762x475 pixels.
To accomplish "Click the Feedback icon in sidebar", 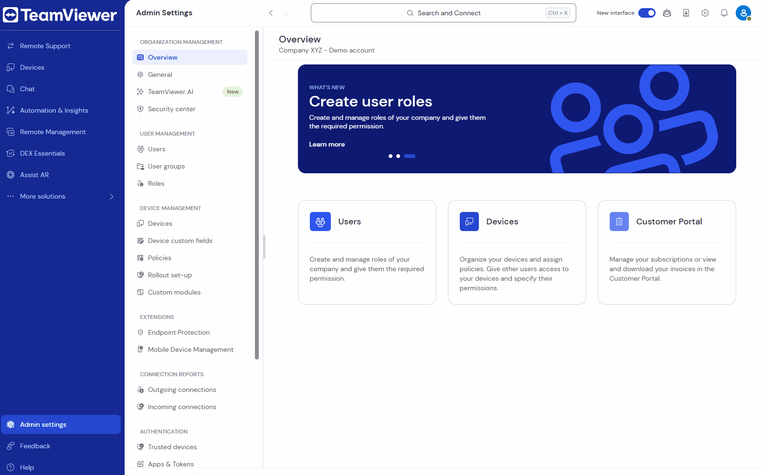I will tap(11, 446).
